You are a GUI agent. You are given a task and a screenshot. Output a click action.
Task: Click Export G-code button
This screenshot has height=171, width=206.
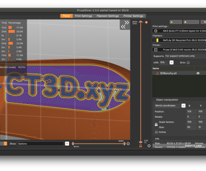[x=193, y=146]
